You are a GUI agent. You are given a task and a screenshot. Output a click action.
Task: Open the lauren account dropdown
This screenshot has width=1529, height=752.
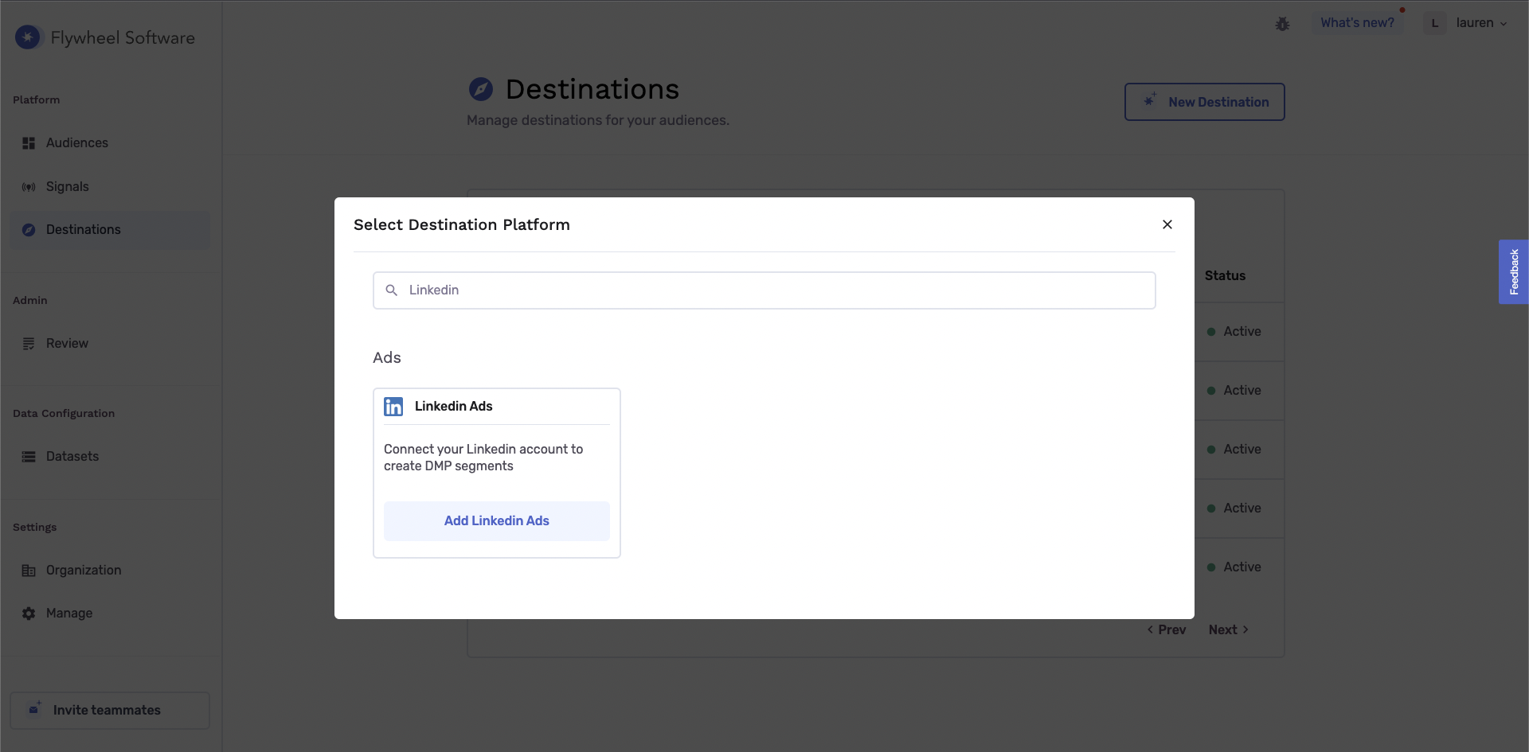pyautogui.click(x=1481, y=23)
